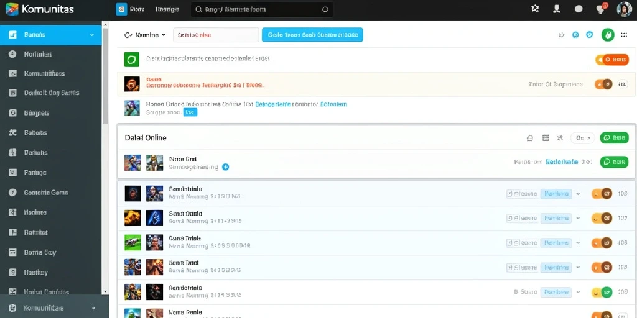637x318 pixels.
Task: Click the green circle icon in top toolbar
Action: click(608, 35)
